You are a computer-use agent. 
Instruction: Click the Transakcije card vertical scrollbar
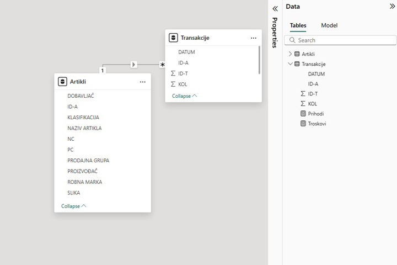coord(259,60)
